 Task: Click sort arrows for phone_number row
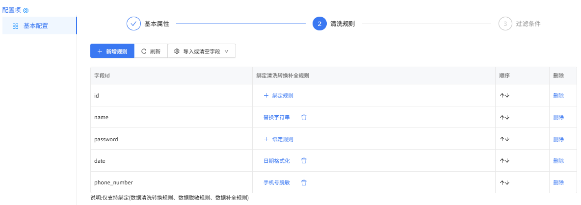coord(504,182)
